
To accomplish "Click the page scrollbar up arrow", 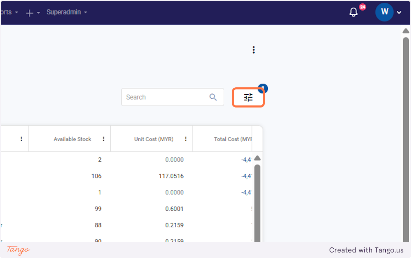I will pos(406,31).
